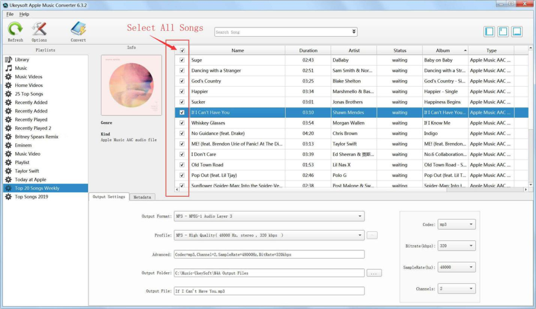The image size is (536, 309).
Task: Open the Options tools icon
Action: point(40,29)
